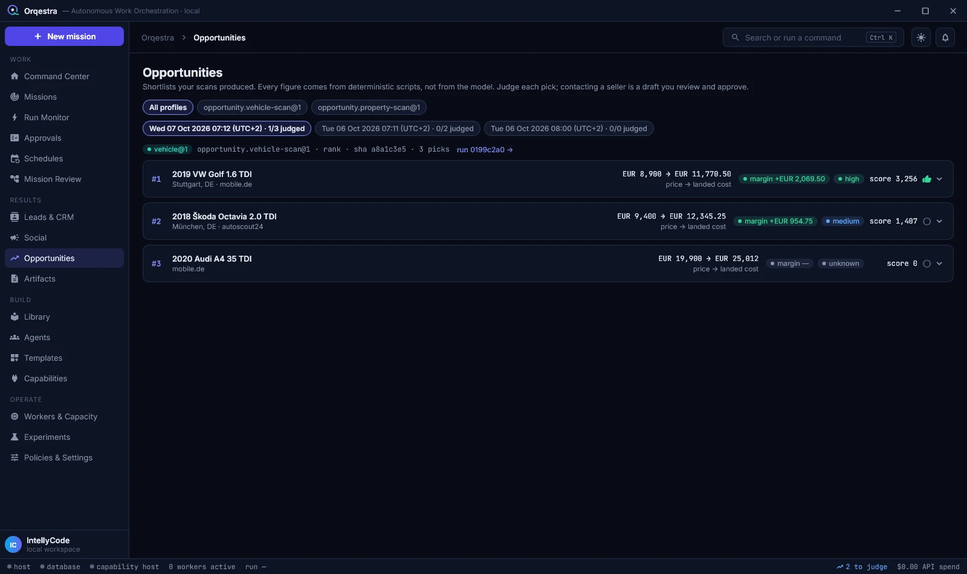Open Artifacts document icon

[x=15, y=279]
